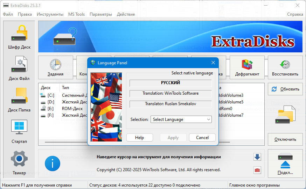Image resolution: width=306 pixels, height=189 pixels.
Task: Click the ROM-Диск type cell
Action: [72, 109]
